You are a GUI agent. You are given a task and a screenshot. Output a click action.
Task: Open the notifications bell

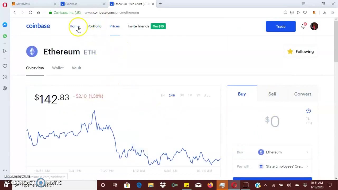pos(303,26)
